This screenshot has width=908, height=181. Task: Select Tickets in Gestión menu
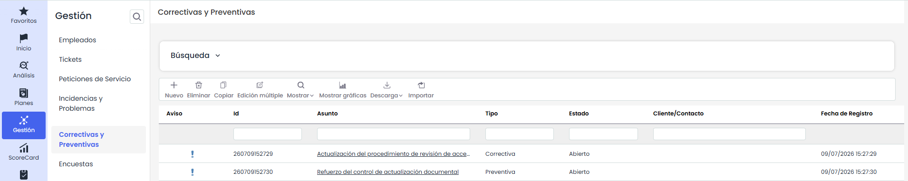pyautogui.click(x=70, y=59)
